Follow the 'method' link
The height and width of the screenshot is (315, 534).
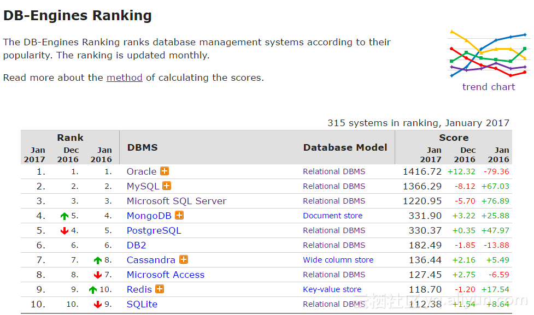coord(124,78)
